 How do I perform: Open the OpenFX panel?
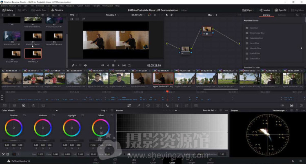[281, 10]
